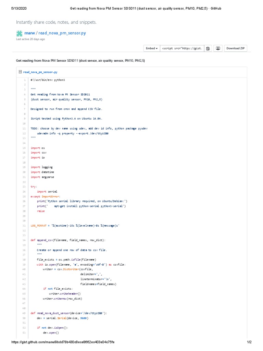Click the 'writer.writeheader()' code line
This screenshot has height=351, width=263.
coord(65,294)
